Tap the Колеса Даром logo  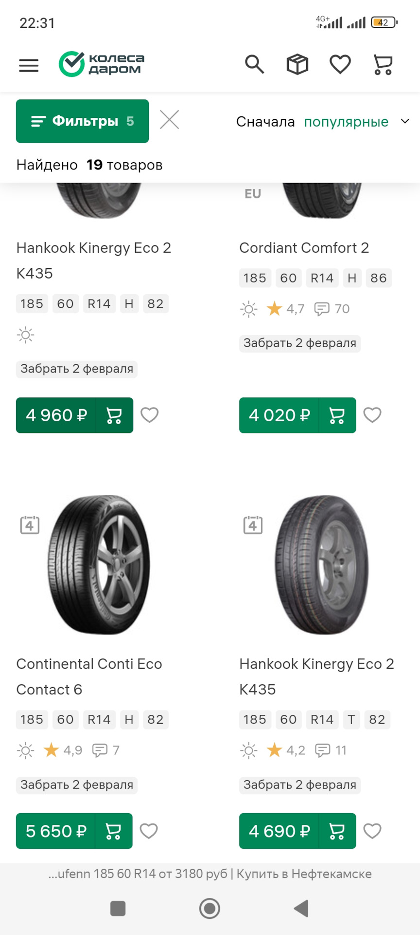[102, 64]
